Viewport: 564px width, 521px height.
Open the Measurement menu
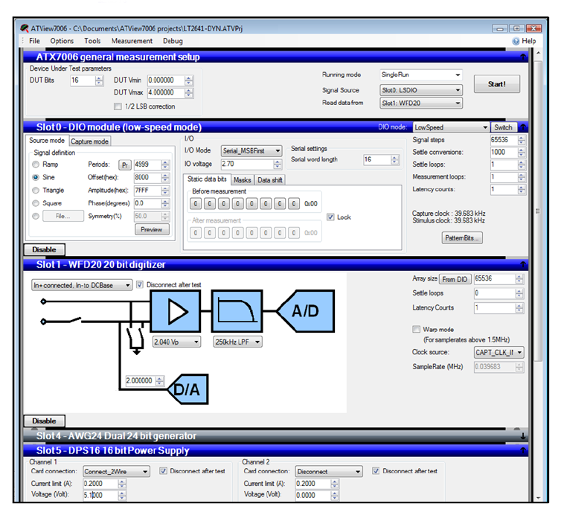click(x=132, y=41)
